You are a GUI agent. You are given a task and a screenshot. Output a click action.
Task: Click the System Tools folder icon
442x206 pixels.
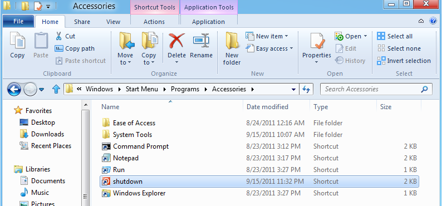coord(106,135)
